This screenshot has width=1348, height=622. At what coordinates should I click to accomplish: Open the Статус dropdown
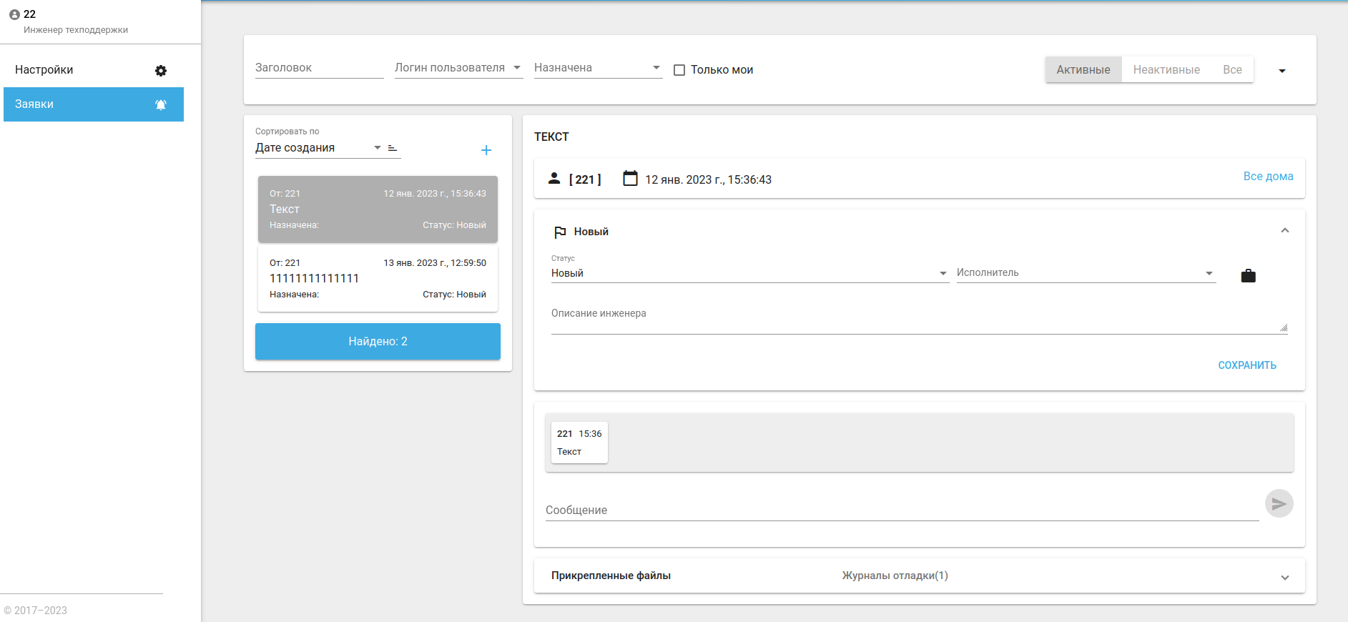(749, 273)
